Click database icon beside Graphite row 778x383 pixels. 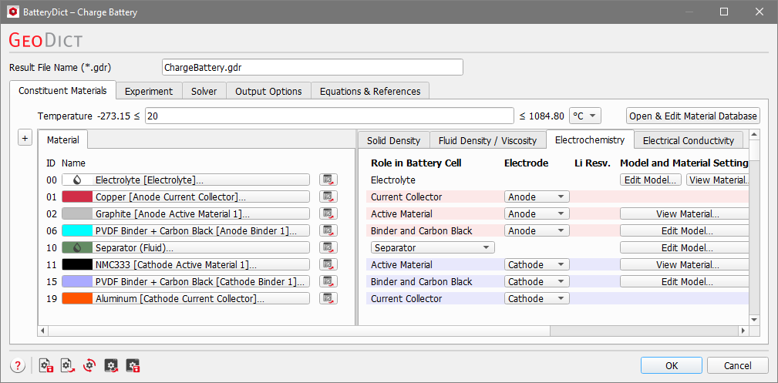328,213
